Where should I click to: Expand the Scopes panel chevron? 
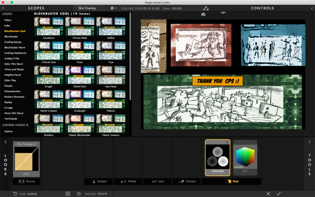point(3,8)
